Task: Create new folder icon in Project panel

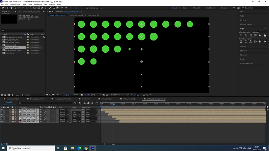Action: click(x=5, y=95)
